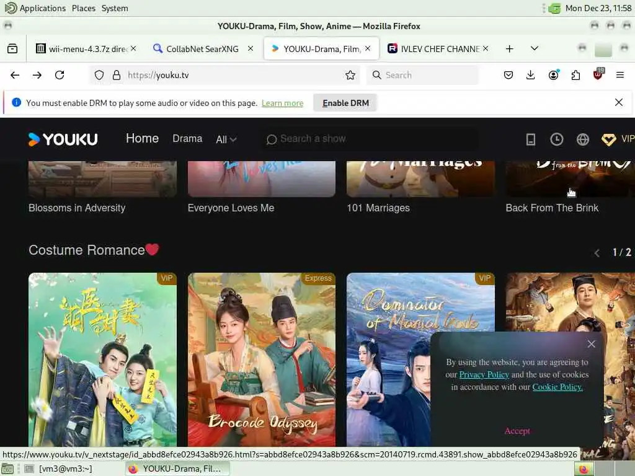Expand the All categories dropdown
Screen dimensions: 635x476
tap(226, 139)
